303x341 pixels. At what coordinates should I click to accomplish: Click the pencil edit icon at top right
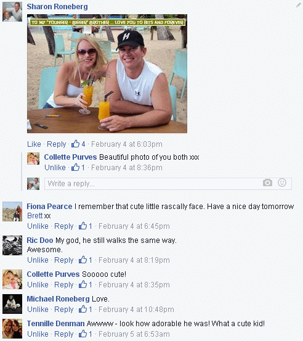click(x=299, y=5)
